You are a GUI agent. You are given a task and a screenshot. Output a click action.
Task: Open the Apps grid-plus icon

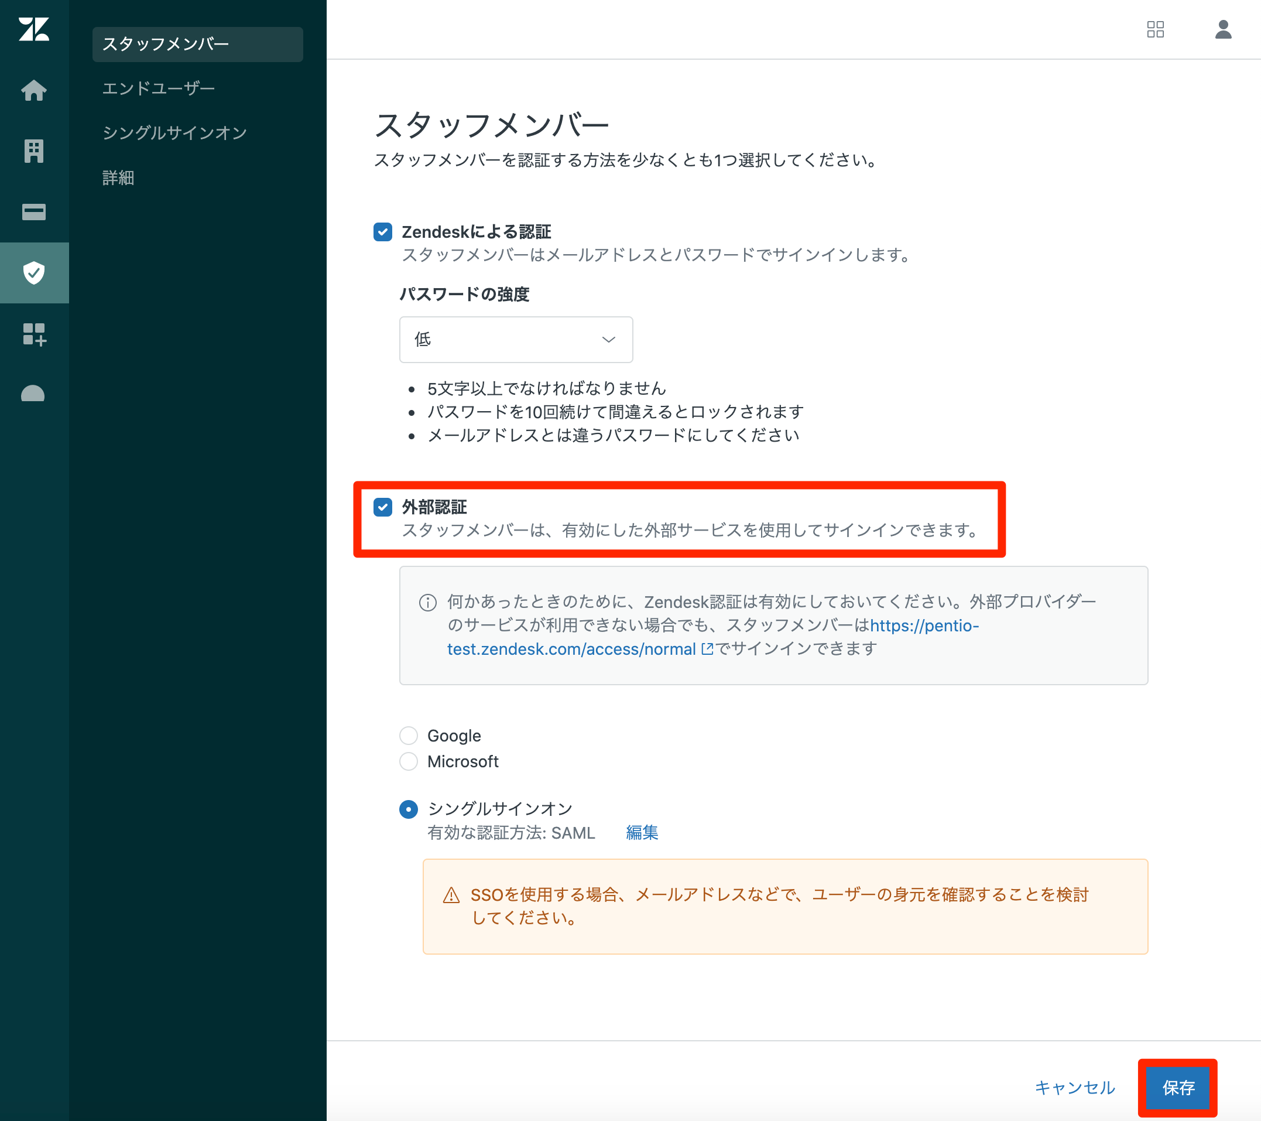coord(34,334)
